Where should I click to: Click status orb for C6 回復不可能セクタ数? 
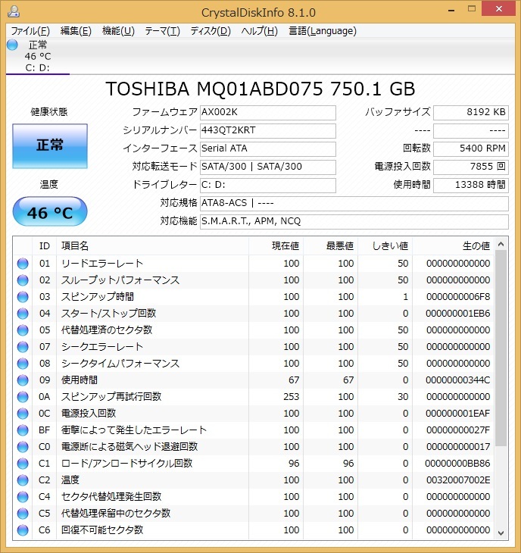[x=23, y=530]
